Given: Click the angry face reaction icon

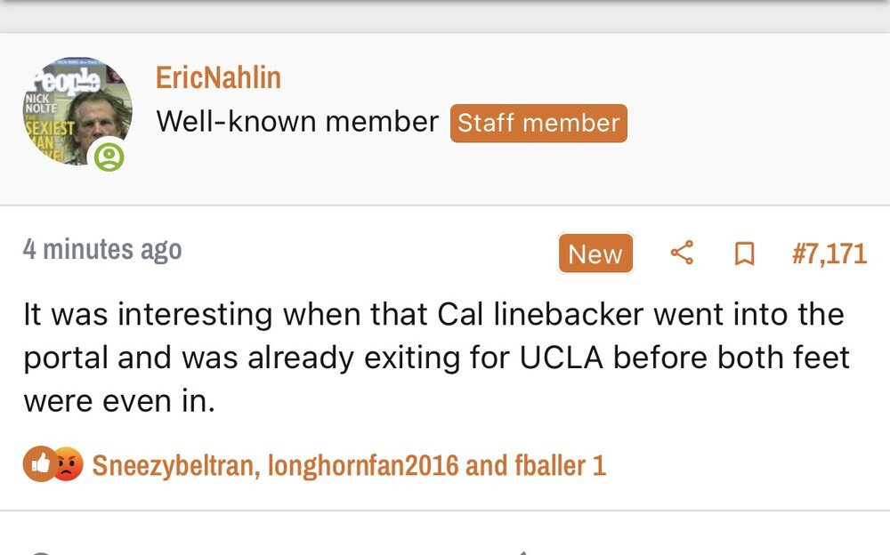Looking at the screenshot, I should [x=67, y=464].
